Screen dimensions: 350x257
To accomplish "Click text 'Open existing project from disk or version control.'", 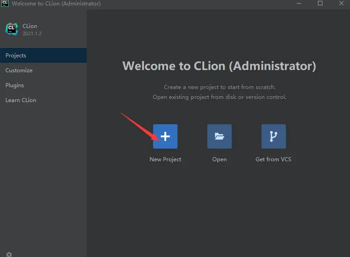I will pos(219,97).
